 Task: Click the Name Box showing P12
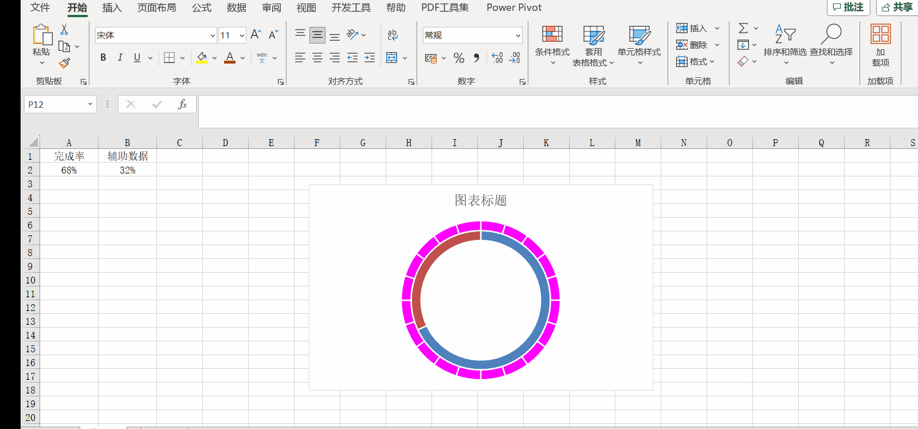60,104
